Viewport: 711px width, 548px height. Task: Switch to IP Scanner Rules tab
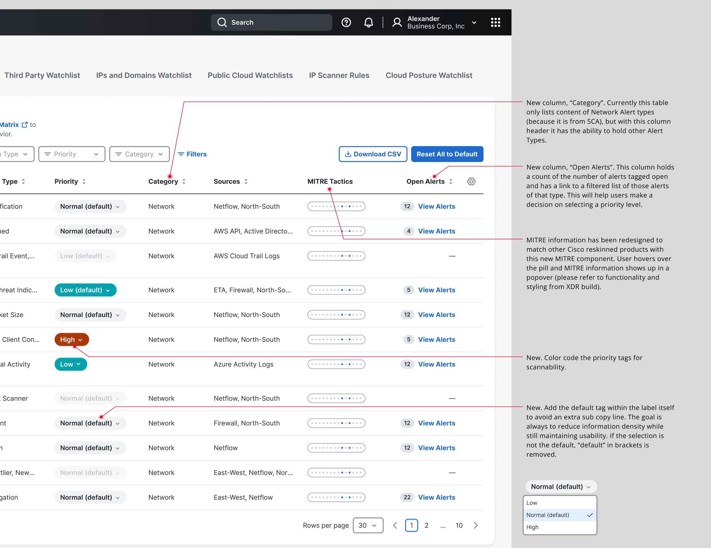pos(339,75)
